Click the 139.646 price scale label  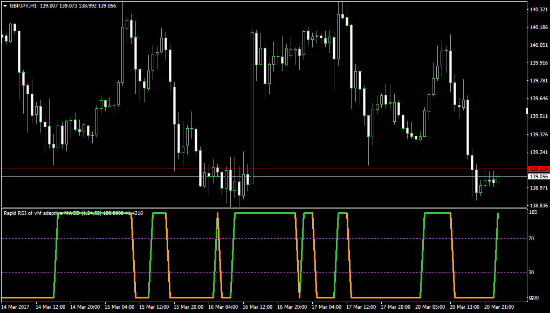tap(539, 99)
